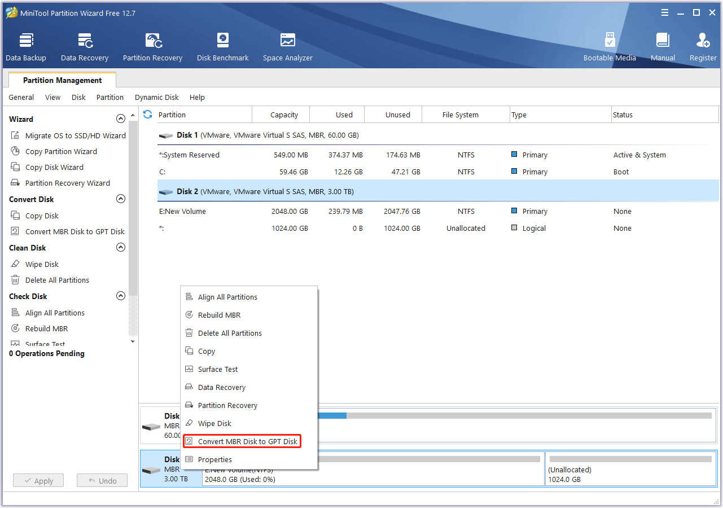Sort by the Capacity column header
723x509 pixels.
[281, 115]
